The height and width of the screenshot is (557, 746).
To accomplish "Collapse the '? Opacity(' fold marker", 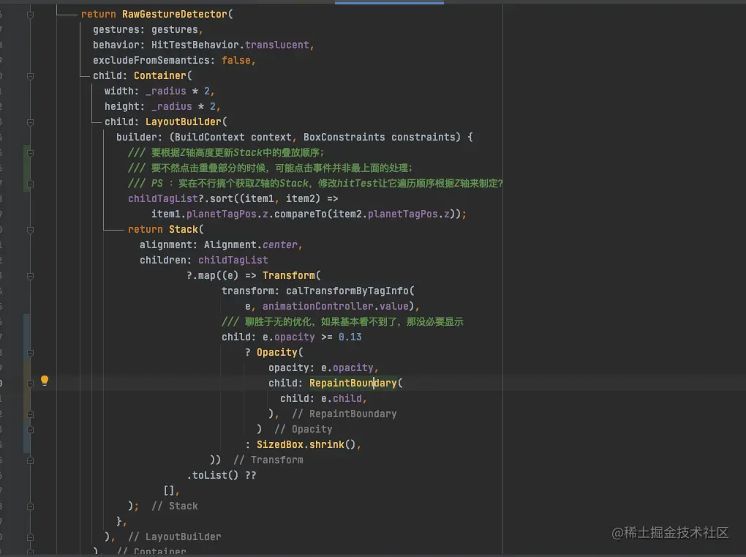I will 31,353.
